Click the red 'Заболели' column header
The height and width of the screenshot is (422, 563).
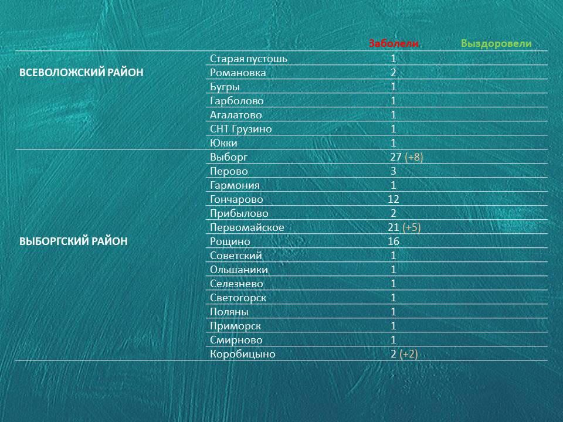click(x=394, y=43)
